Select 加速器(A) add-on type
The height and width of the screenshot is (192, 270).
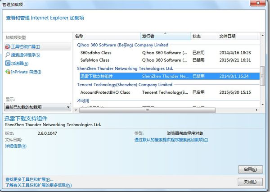tap(20, 64)
